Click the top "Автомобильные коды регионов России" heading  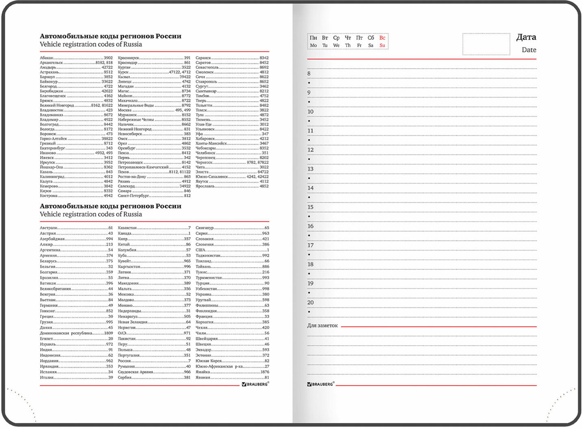tap(110, 36)
